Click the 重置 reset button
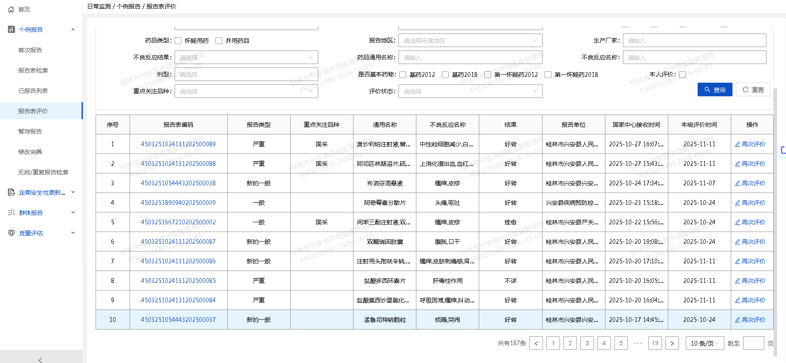Image resolution: width=786 pixels, height=363 pixels. click(753, 89)
